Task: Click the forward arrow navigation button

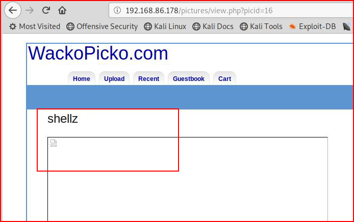Action: 30,10
